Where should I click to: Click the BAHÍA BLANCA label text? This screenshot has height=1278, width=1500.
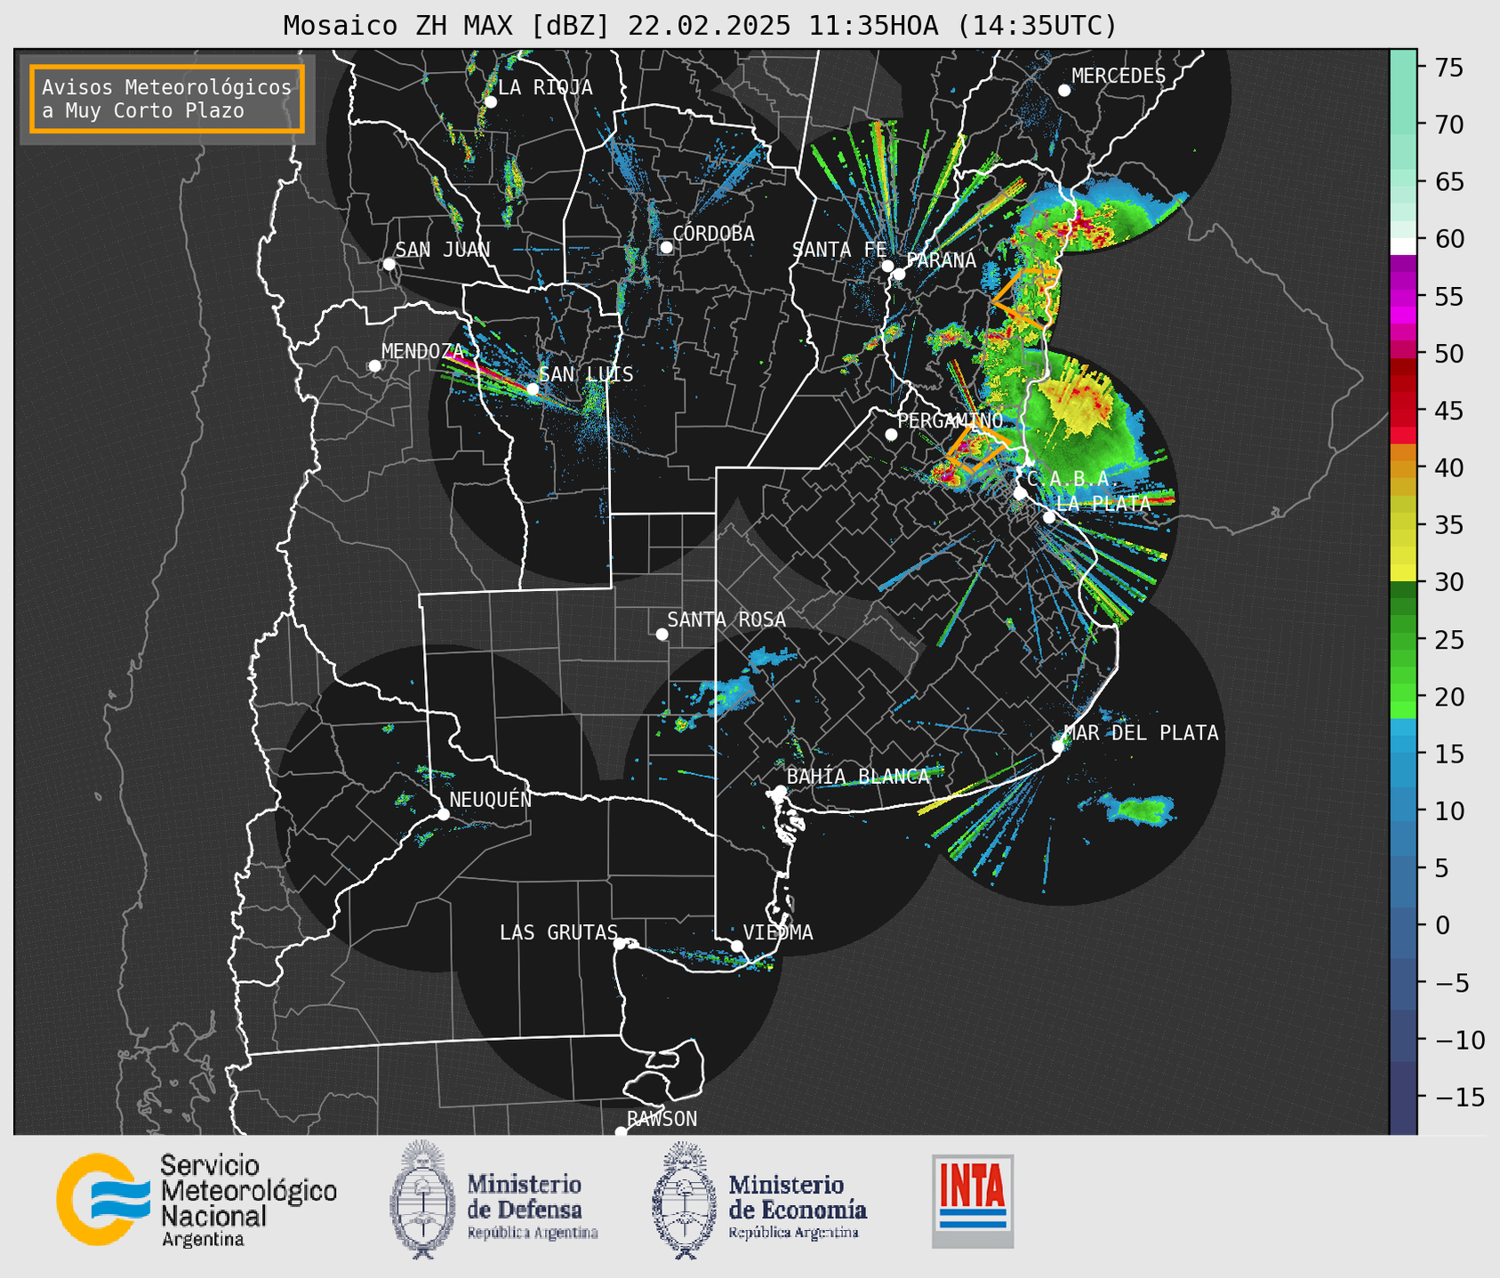tap(858, 777)
